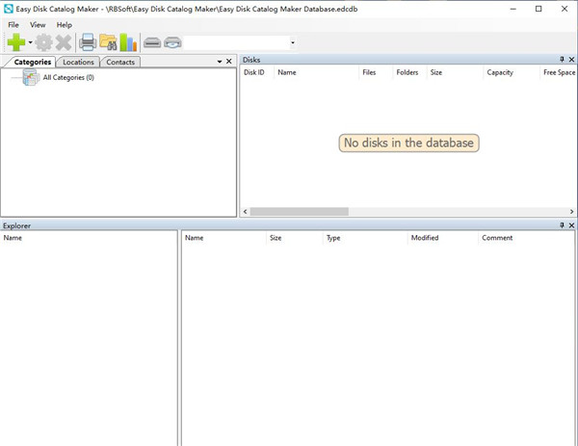The image size is (578, 446).
Task: Sort Explorer file list by Comment
Action: [526, 238]
